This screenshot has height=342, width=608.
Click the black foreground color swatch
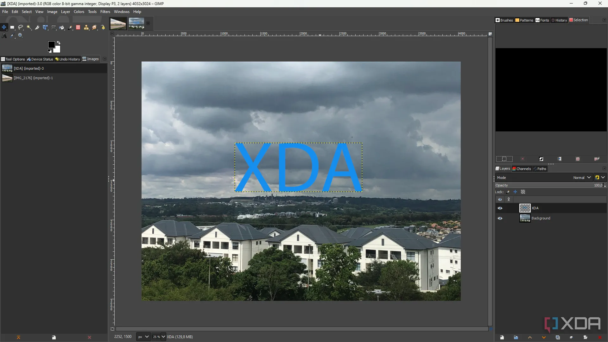(x=51, y=44)
